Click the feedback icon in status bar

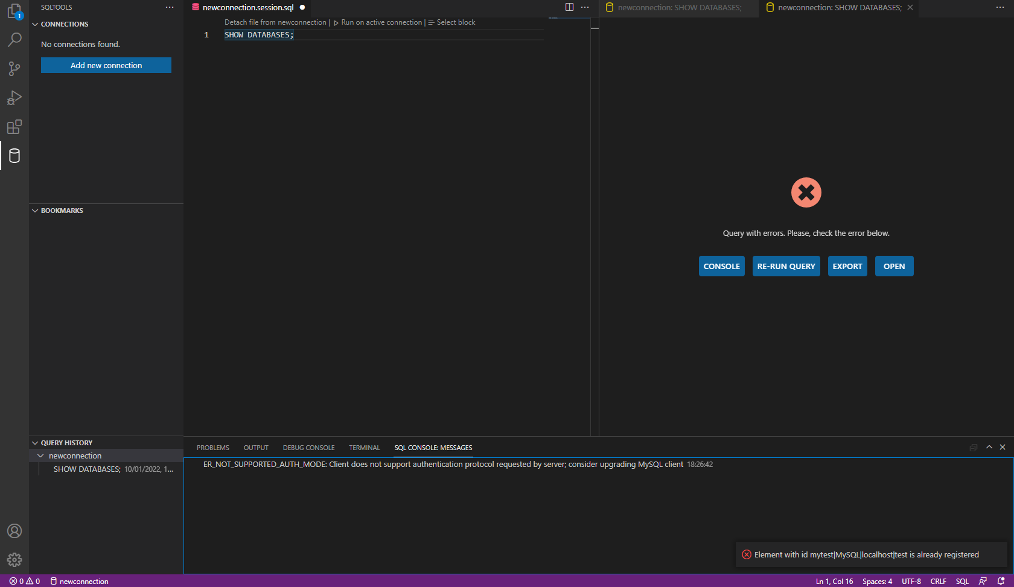983,581
